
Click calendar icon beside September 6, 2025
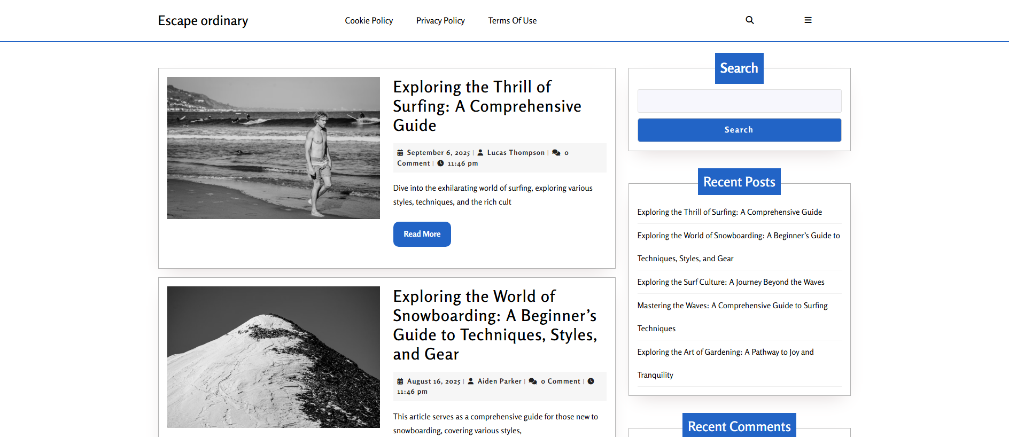coord(400,153)
